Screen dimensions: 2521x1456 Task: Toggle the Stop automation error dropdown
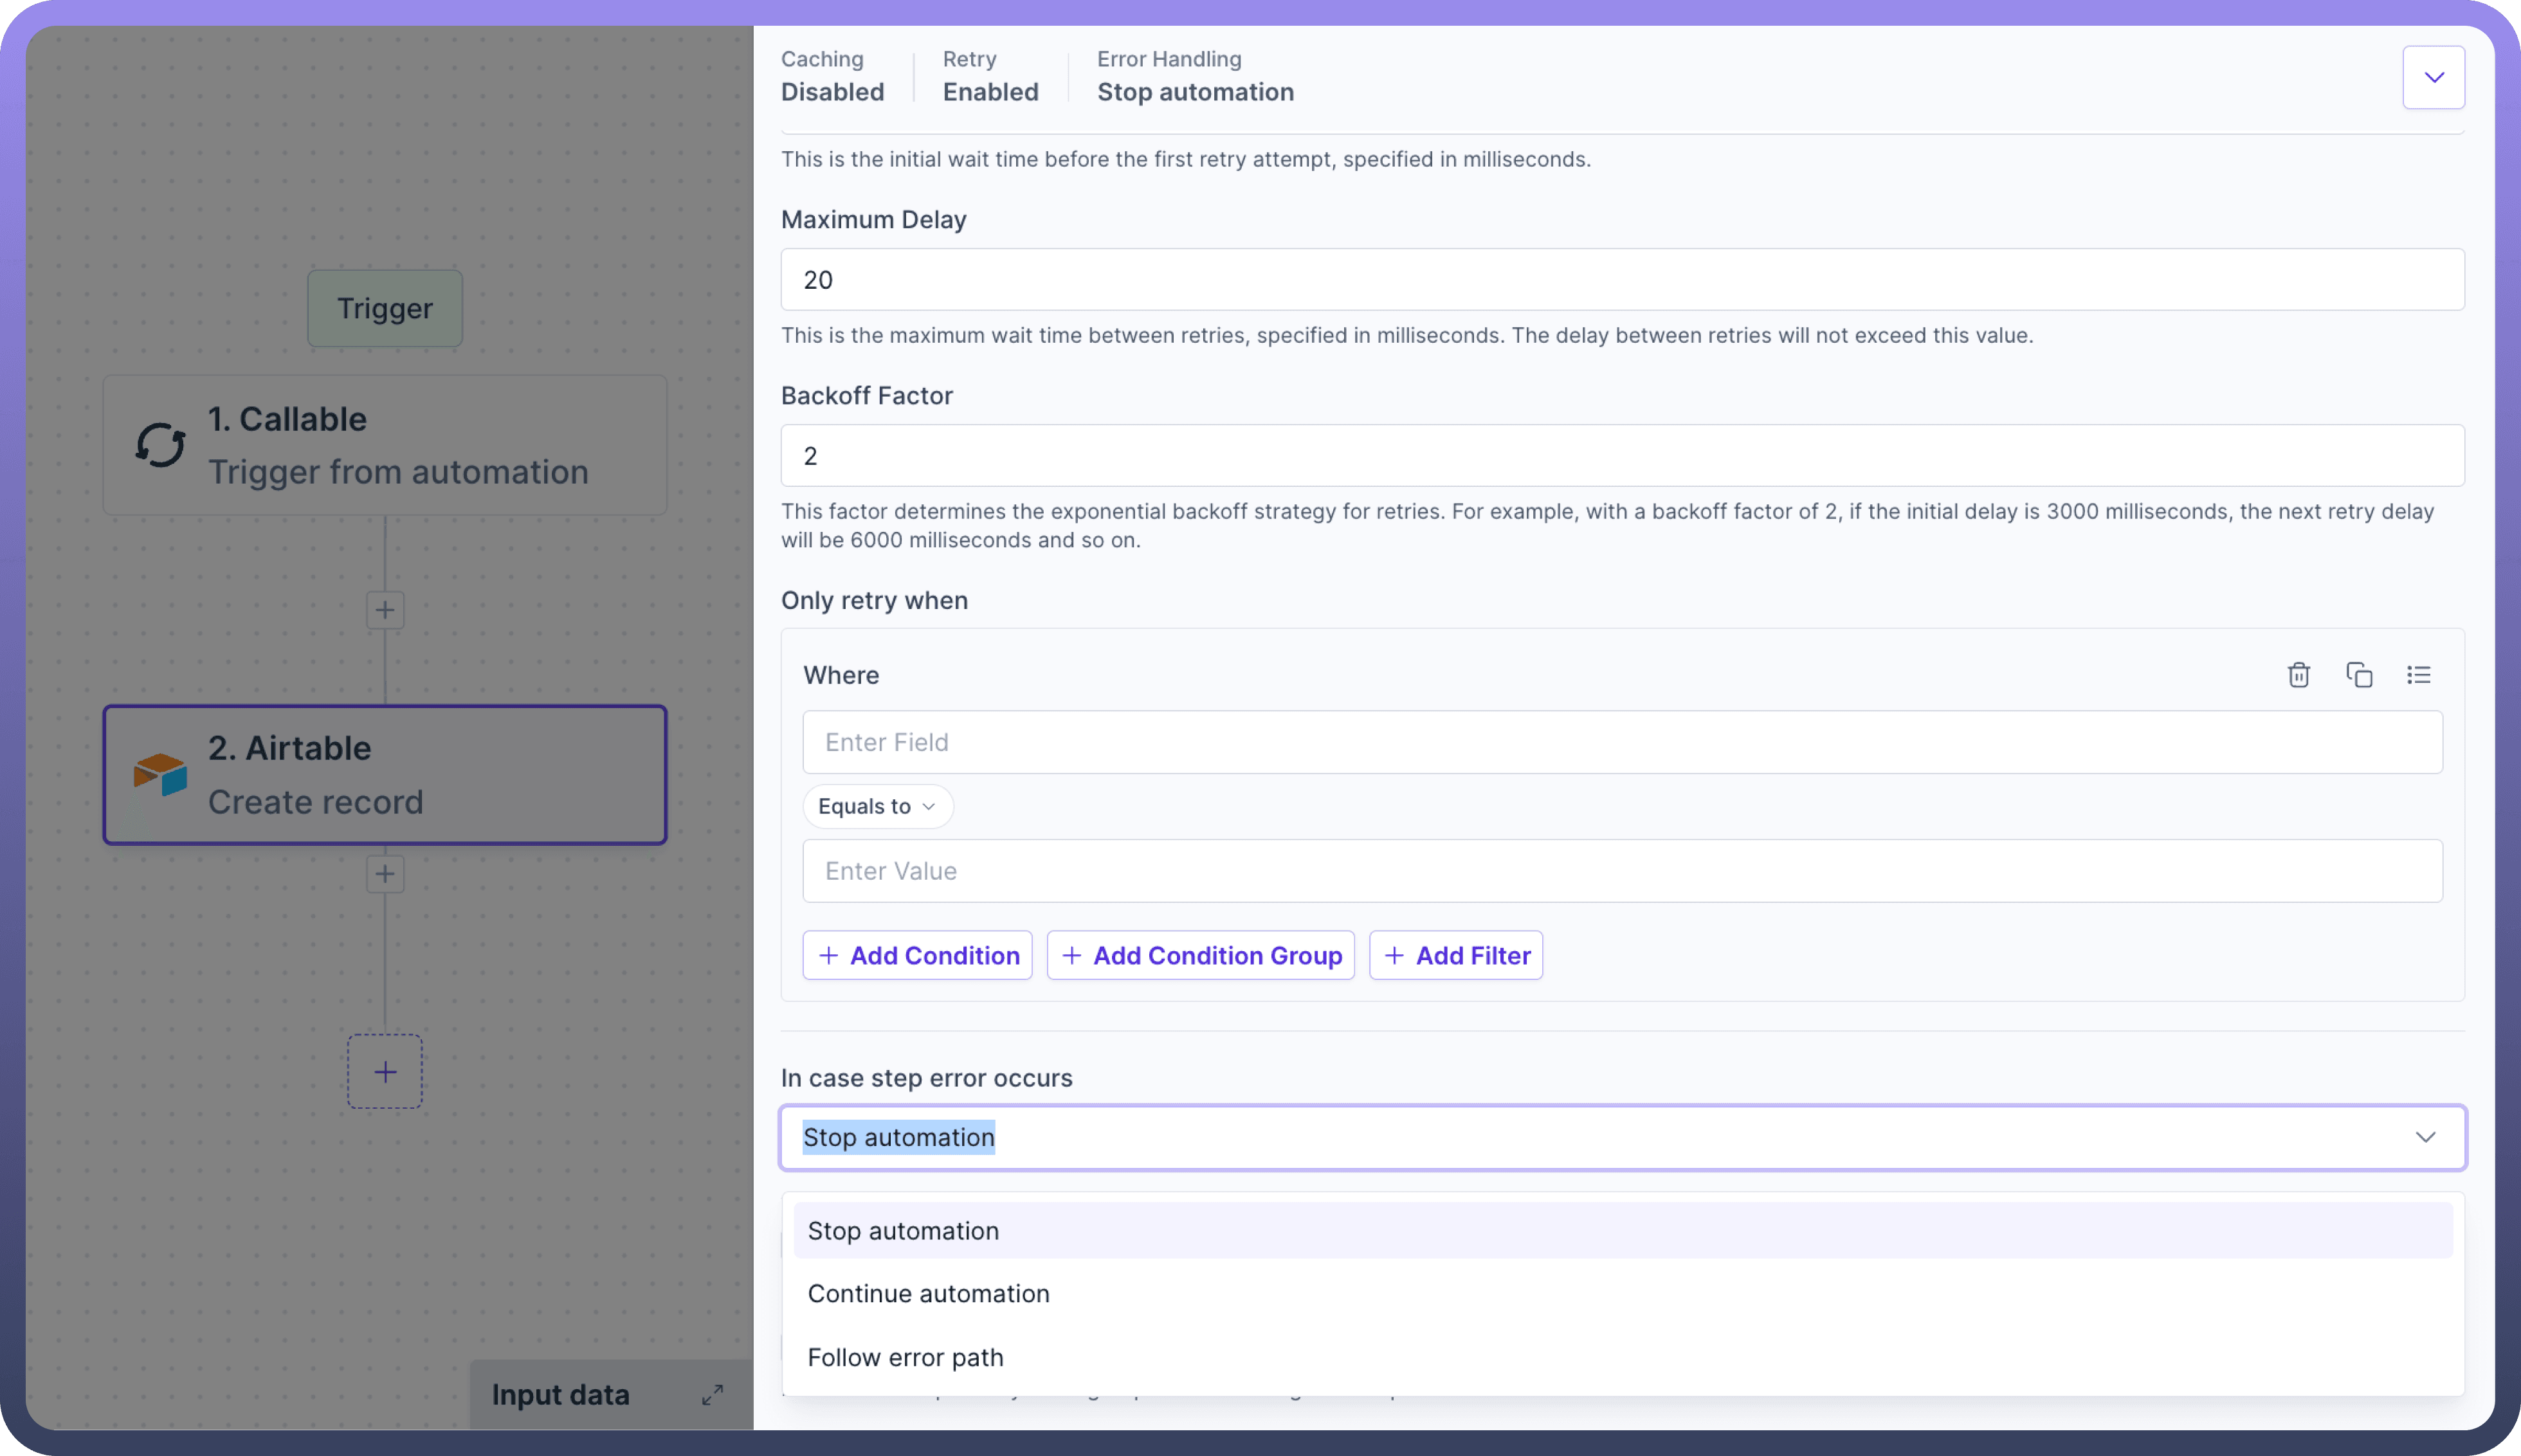[2424, 1137]
